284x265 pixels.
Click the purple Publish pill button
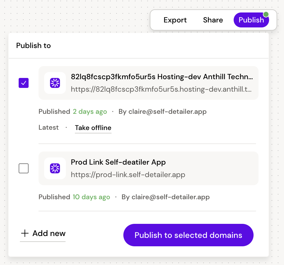pyautogui.click(x=251, y=20)
